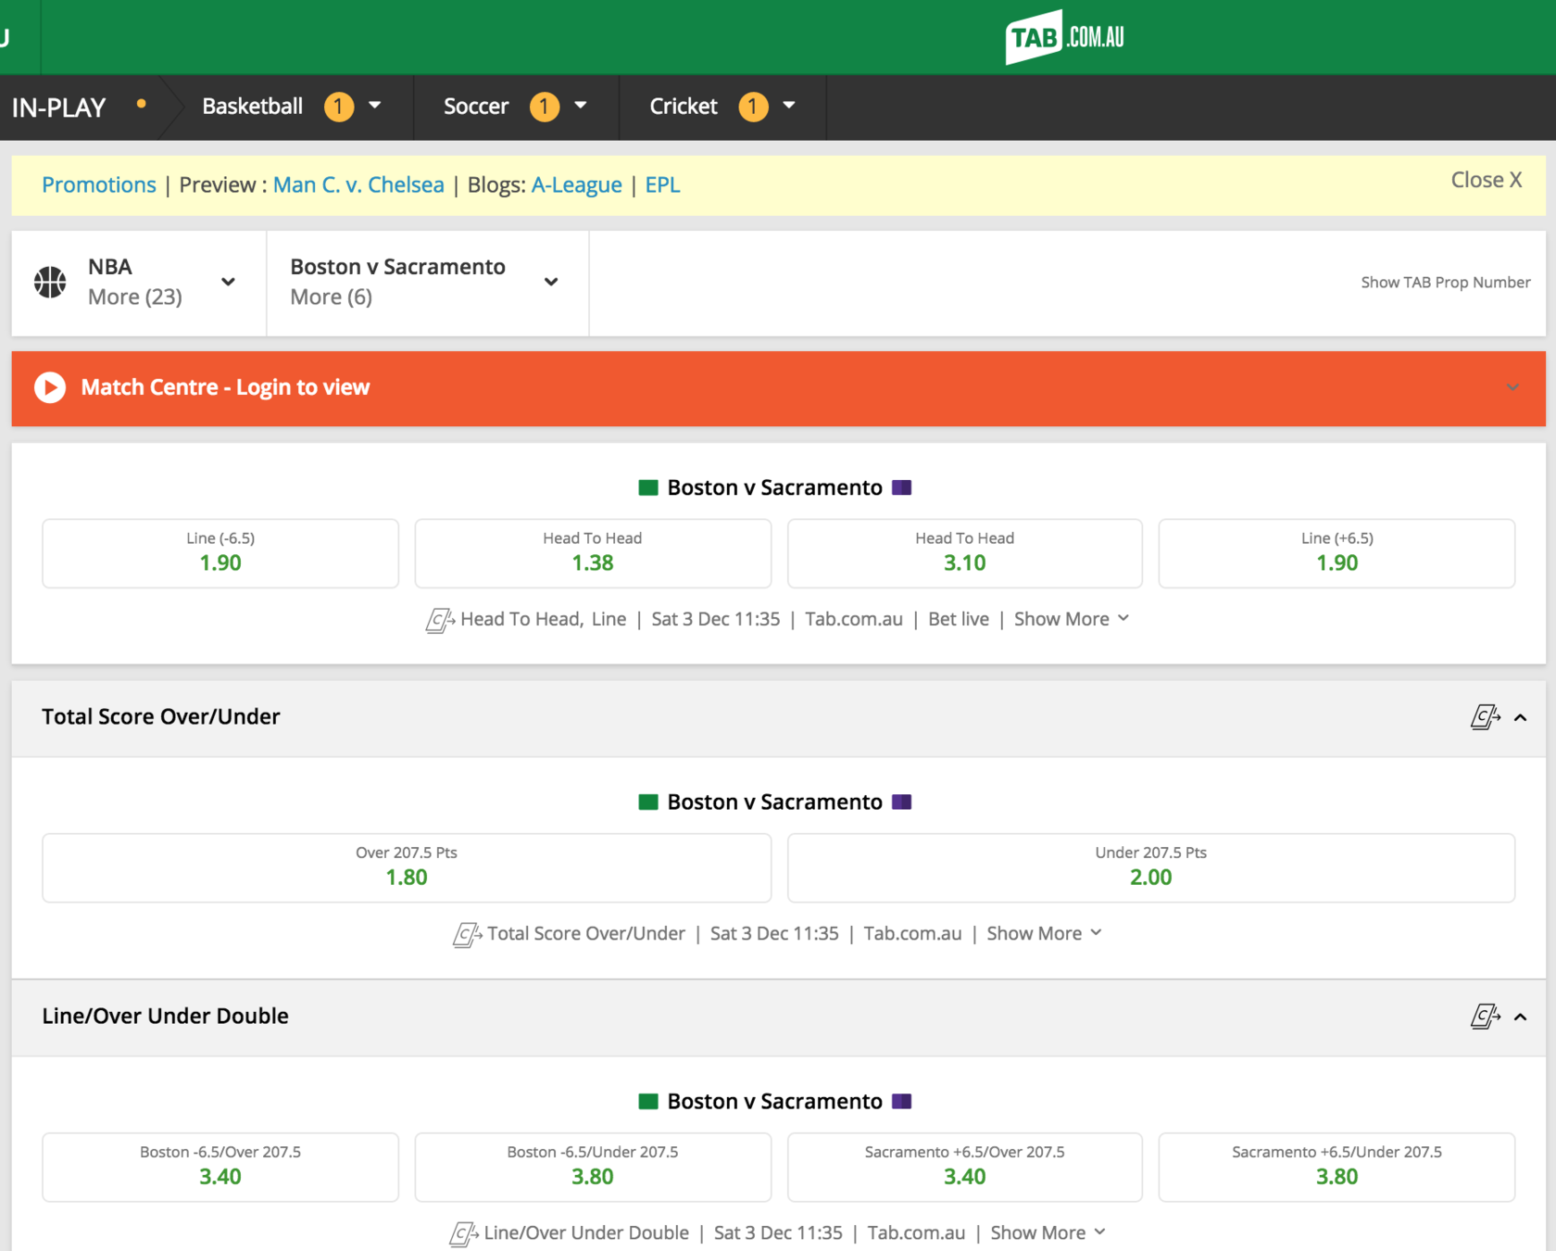Bet on Boston -6.5/Over 207.5

click(x=220, y=1167)
